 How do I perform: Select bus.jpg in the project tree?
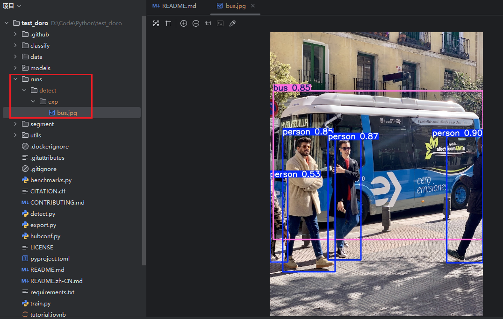(72, 113)
